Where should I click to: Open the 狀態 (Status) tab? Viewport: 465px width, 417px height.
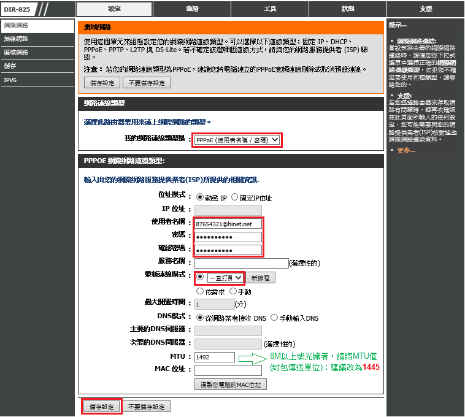coord(347,9)
